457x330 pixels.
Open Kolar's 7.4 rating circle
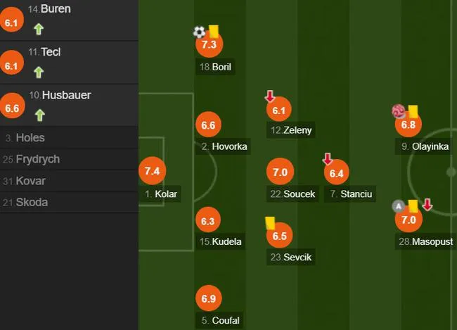[x=153, y=171]
